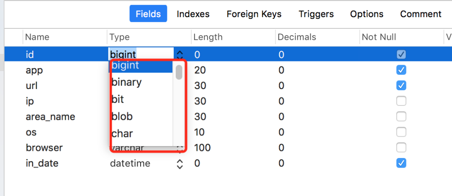Pick blob in the type list
This screenshot has height=196, width=452.
point(122,117)
